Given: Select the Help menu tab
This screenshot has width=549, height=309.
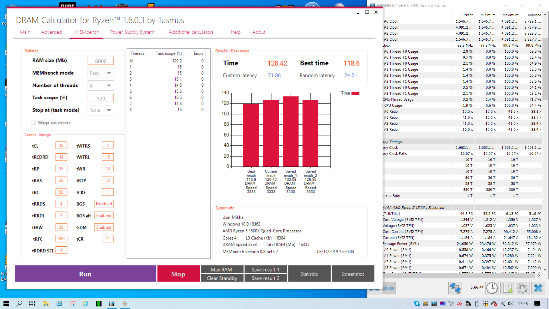Looking at the screenshot, I should point(235,32).
